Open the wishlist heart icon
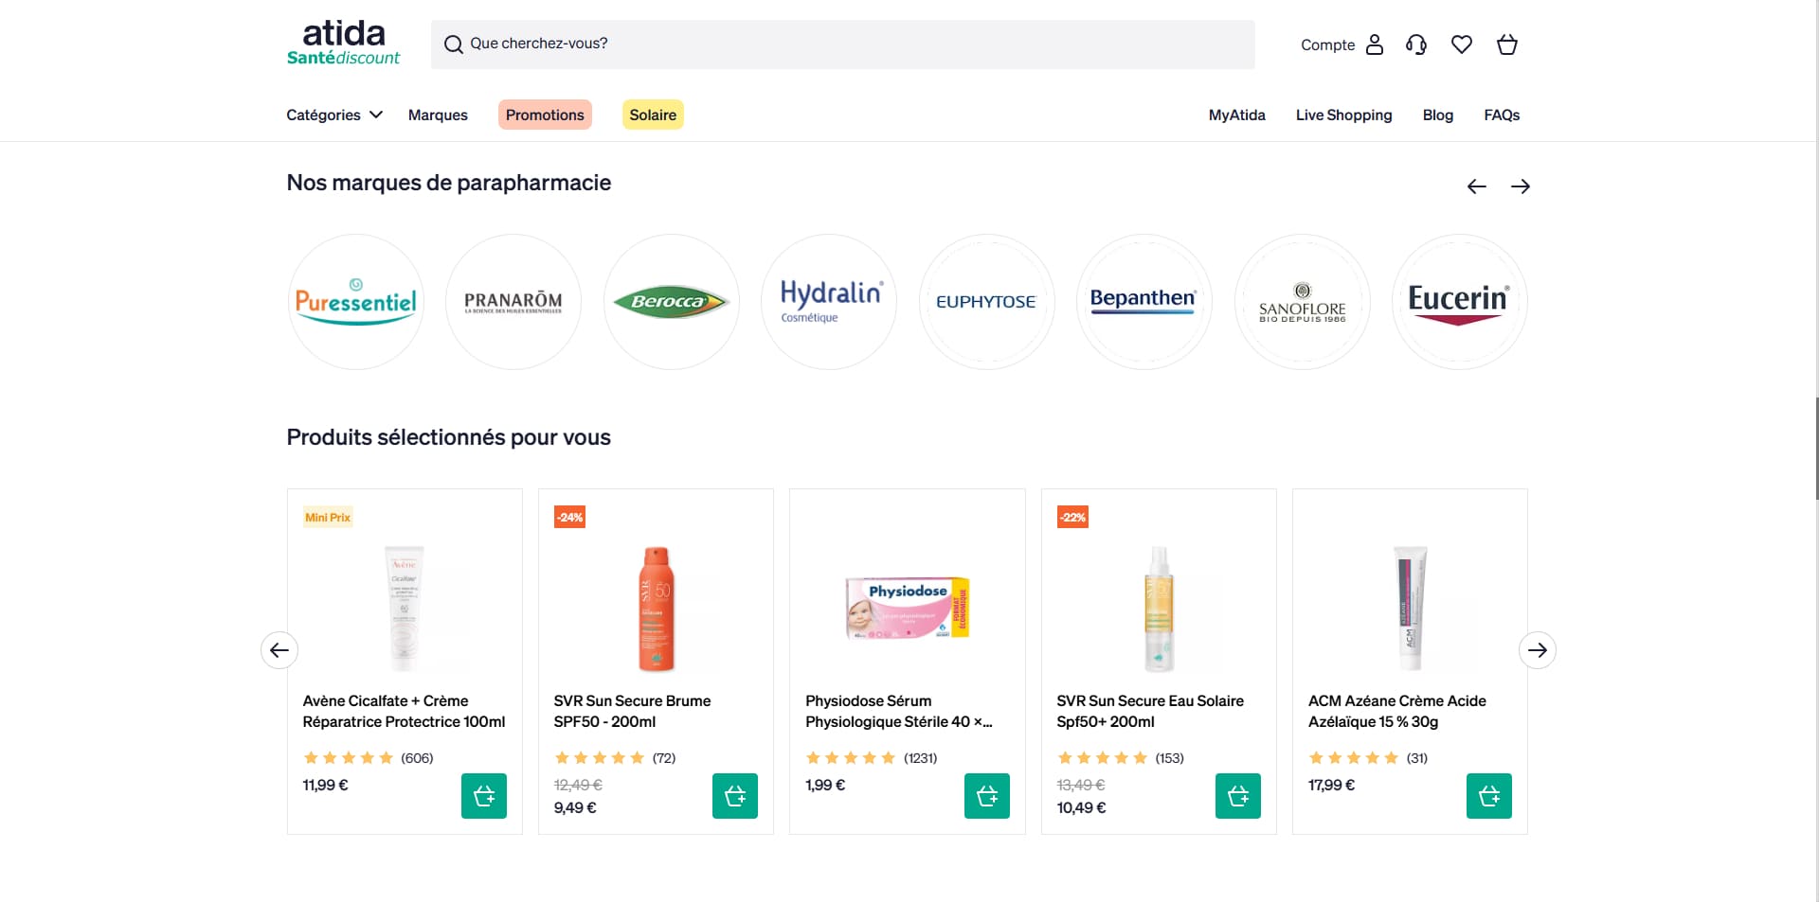 click(1462, 44)
